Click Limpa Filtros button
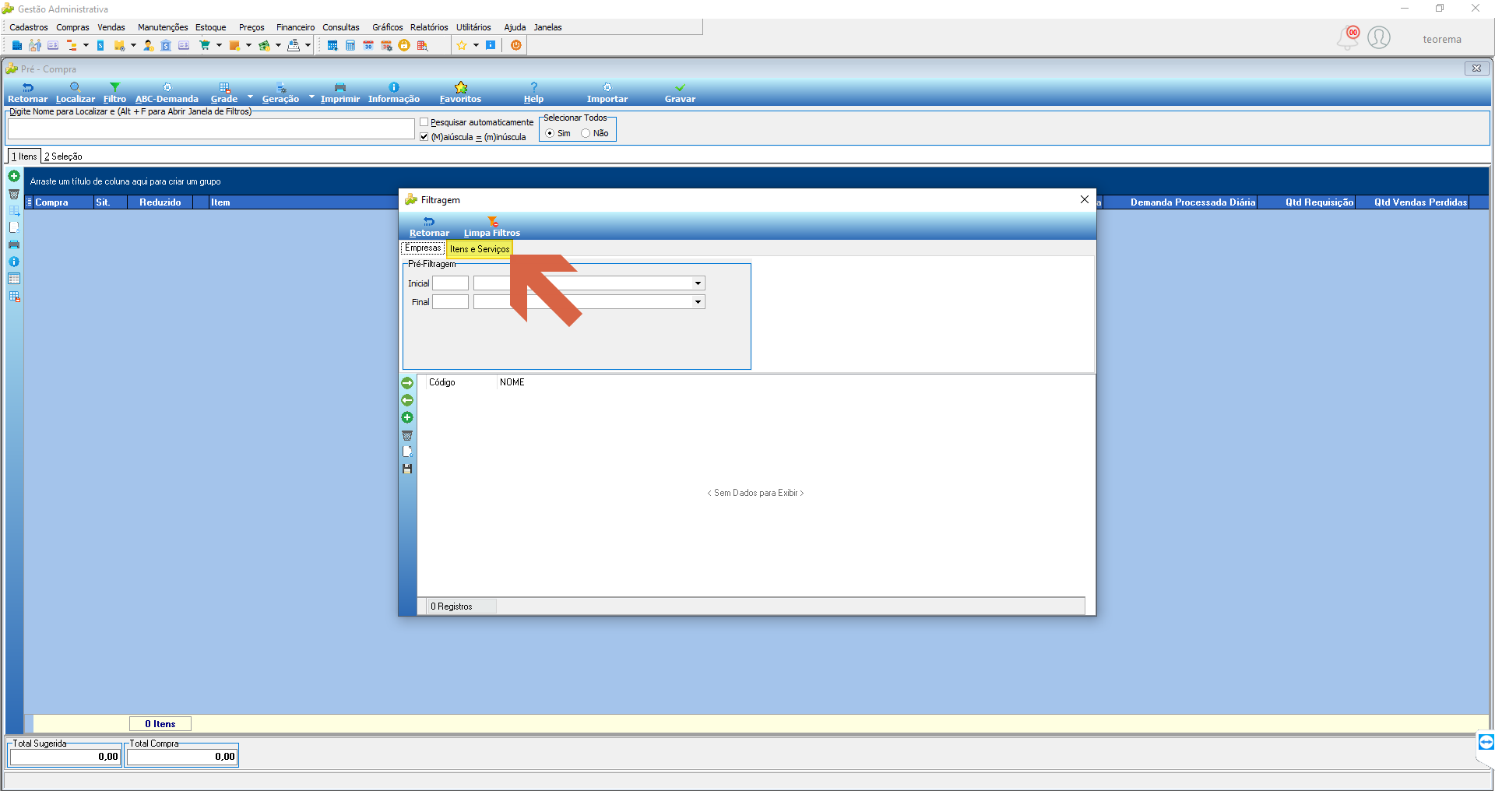The height and width of the screenshot is (791, 1495). 492,227
